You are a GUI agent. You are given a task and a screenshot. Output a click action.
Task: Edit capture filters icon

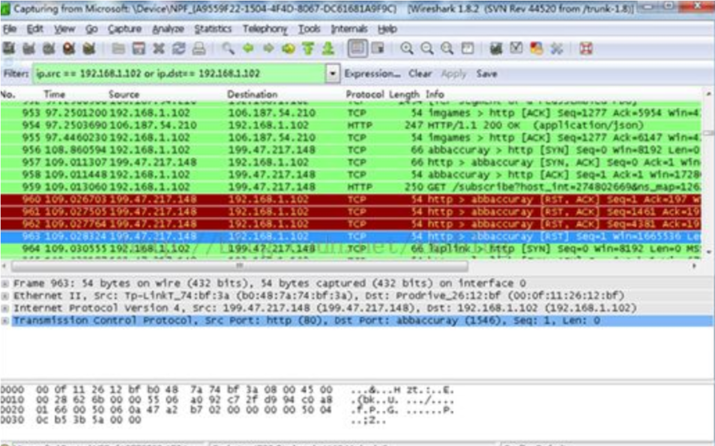[496, 48]
